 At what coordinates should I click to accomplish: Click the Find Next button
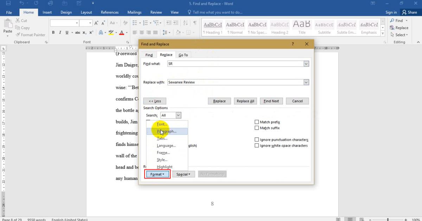pos(271,101)
